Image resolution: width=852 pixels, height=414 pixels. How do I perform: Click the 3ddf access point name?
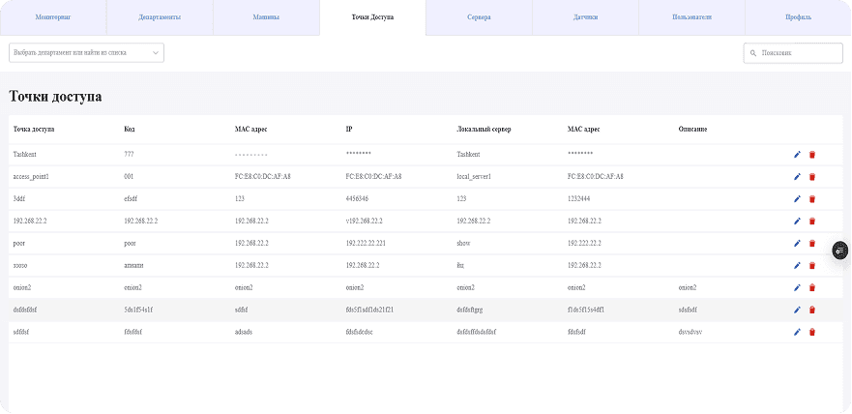(x=19, y=199)
